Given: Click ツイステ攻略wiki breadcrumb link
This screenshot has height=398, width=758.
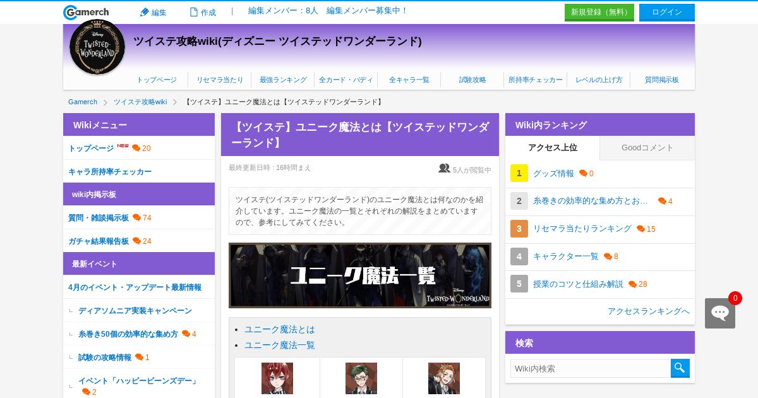Looking at the screenshot, I should [140, 102].
